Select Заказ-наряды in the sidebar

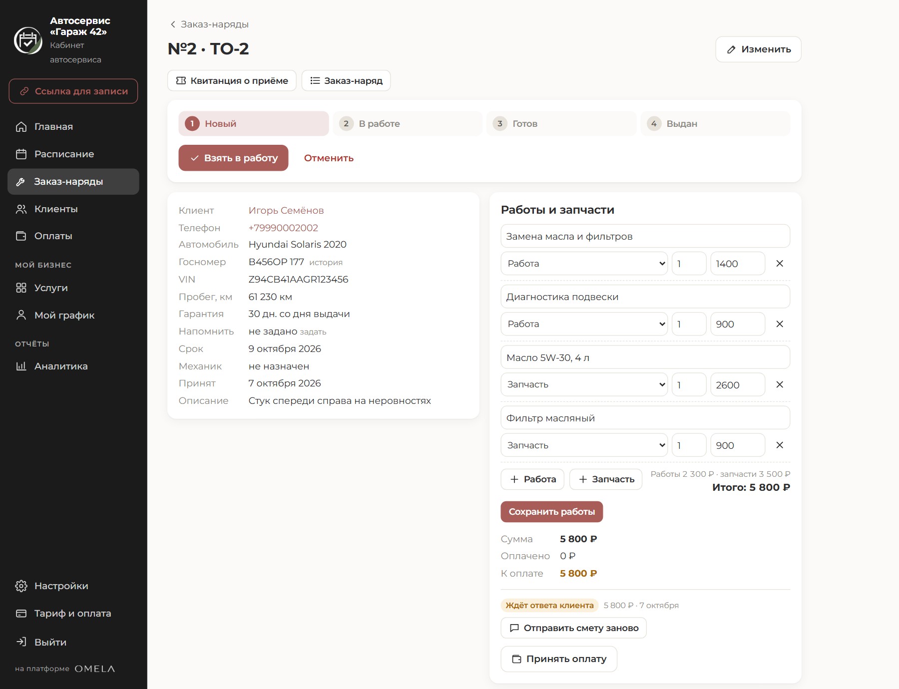click(73, 182)
